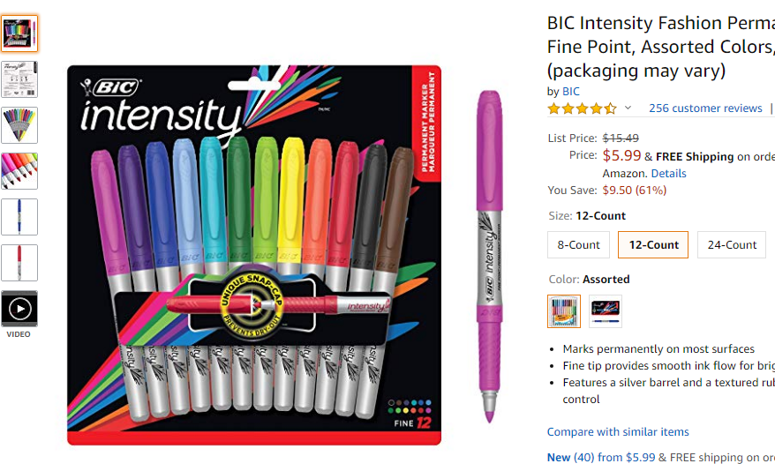This screenshot has height=471, width=775.
Task: Choose the 24-Count size option
Action: pyautogui.click(x=732, y=245)
